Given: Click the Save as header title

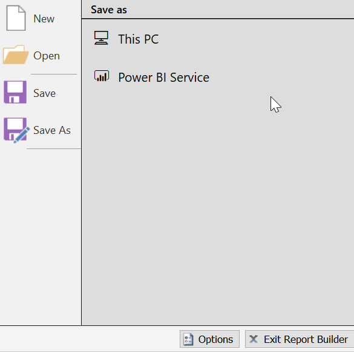Looking at the screenshot, I should coord(109,10).
